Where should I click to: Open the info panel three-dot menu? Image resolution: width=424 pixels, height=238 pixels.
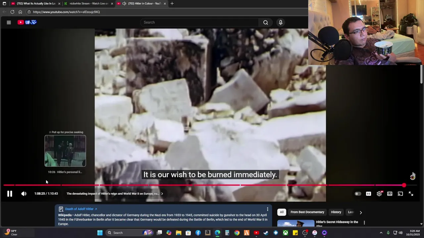pyautogui.click(x=268, y=209)
